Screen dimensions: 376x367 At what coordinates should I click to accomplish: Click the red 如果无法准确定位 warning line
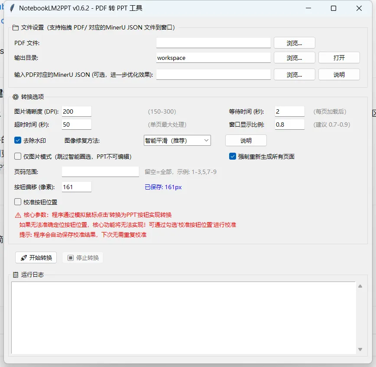pyautogui.click(x=127, y=225)
